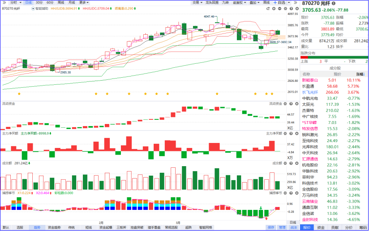Screen dimensions: 369x231
Task: Zoom out main chart with minus icon
Action: (280, 9)
